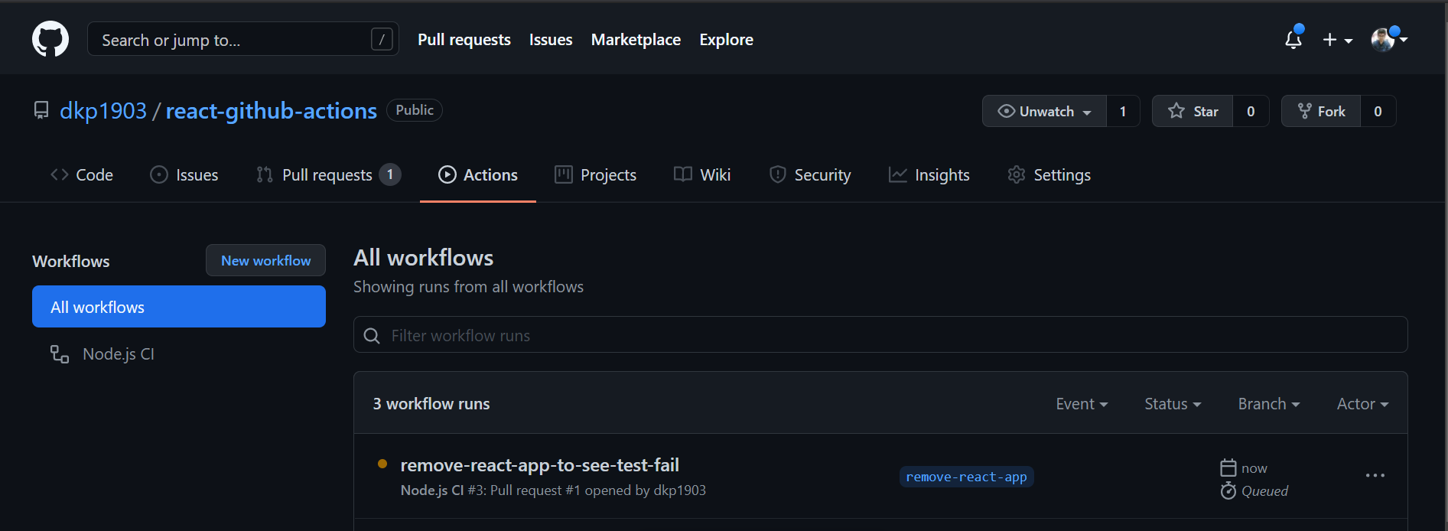Click the Public visibility badge

click(415, 110)
